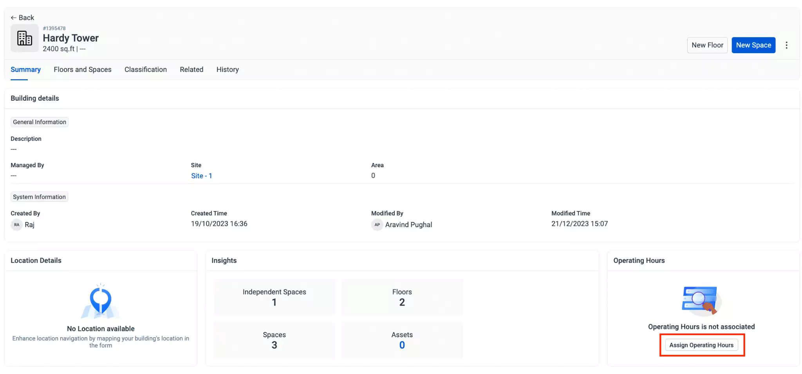Select the Independent Spaces insight card
The width and height of the screenshot is (802, 374).
[x=274, y=297]
